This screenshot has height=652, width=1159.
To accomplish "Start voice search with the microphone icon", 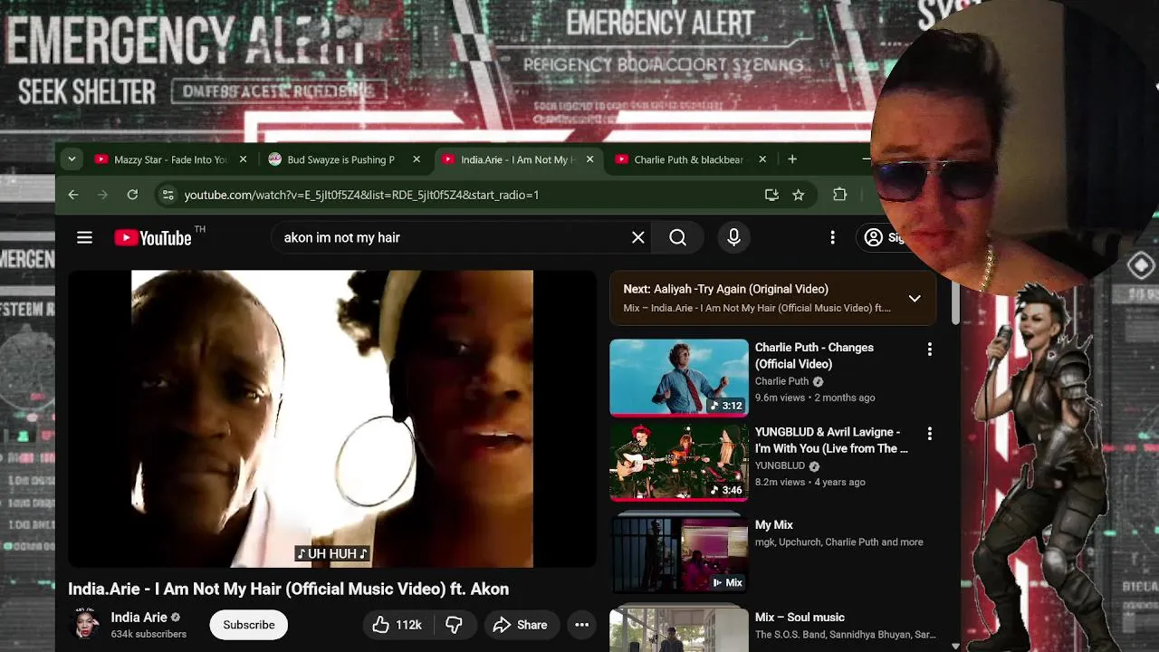I will click(733, 237).
